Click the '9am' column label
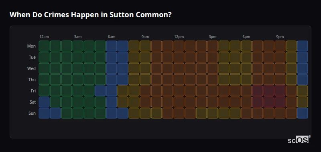321x152 pixels. (x=145, y=37)
